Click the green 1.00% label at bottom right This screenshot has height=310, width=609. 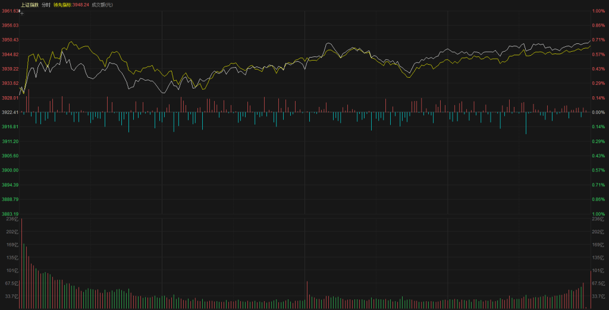[x=598, y=214]
